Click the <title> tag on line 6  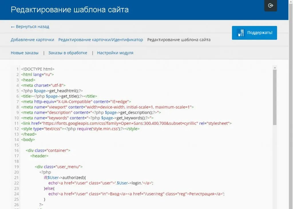[x=27, y=96]
